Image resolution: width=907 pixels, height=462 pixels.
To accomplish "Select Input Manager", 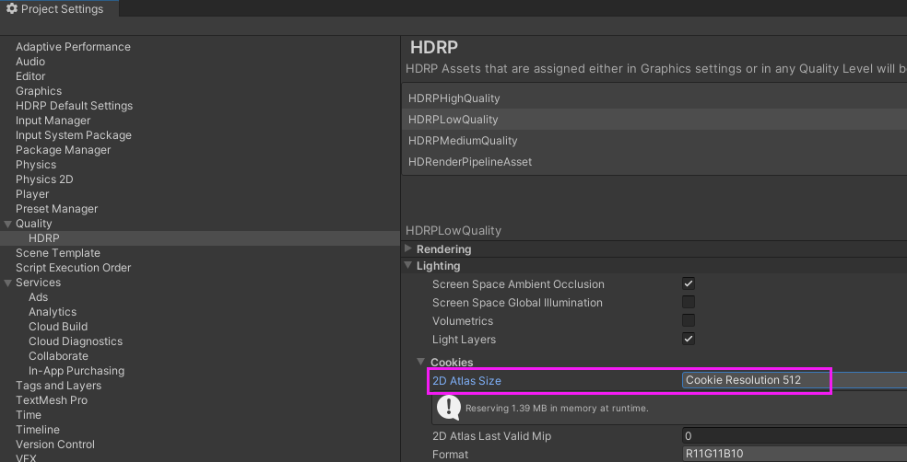I will (x=53, y=121).
